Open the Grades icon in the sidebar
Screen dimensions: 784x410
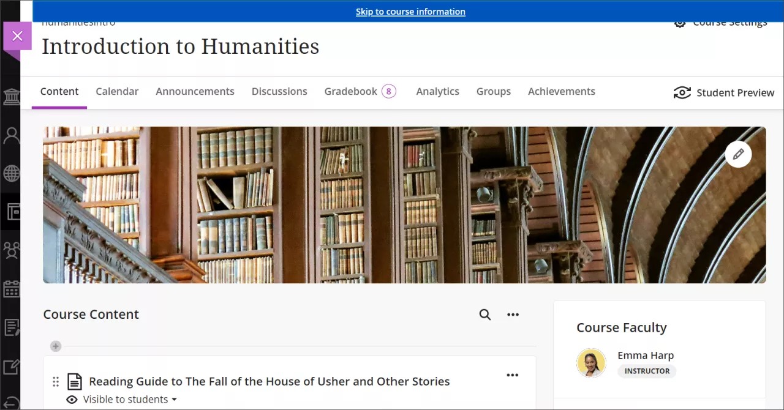point(11,366)
